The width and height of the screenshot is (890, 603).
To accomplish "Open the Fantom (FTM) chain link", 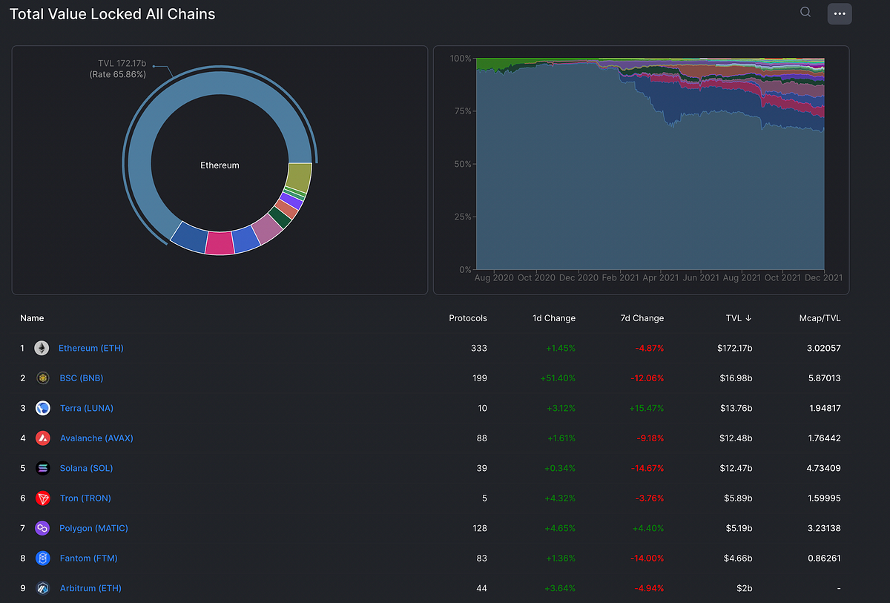I will 88,558.
